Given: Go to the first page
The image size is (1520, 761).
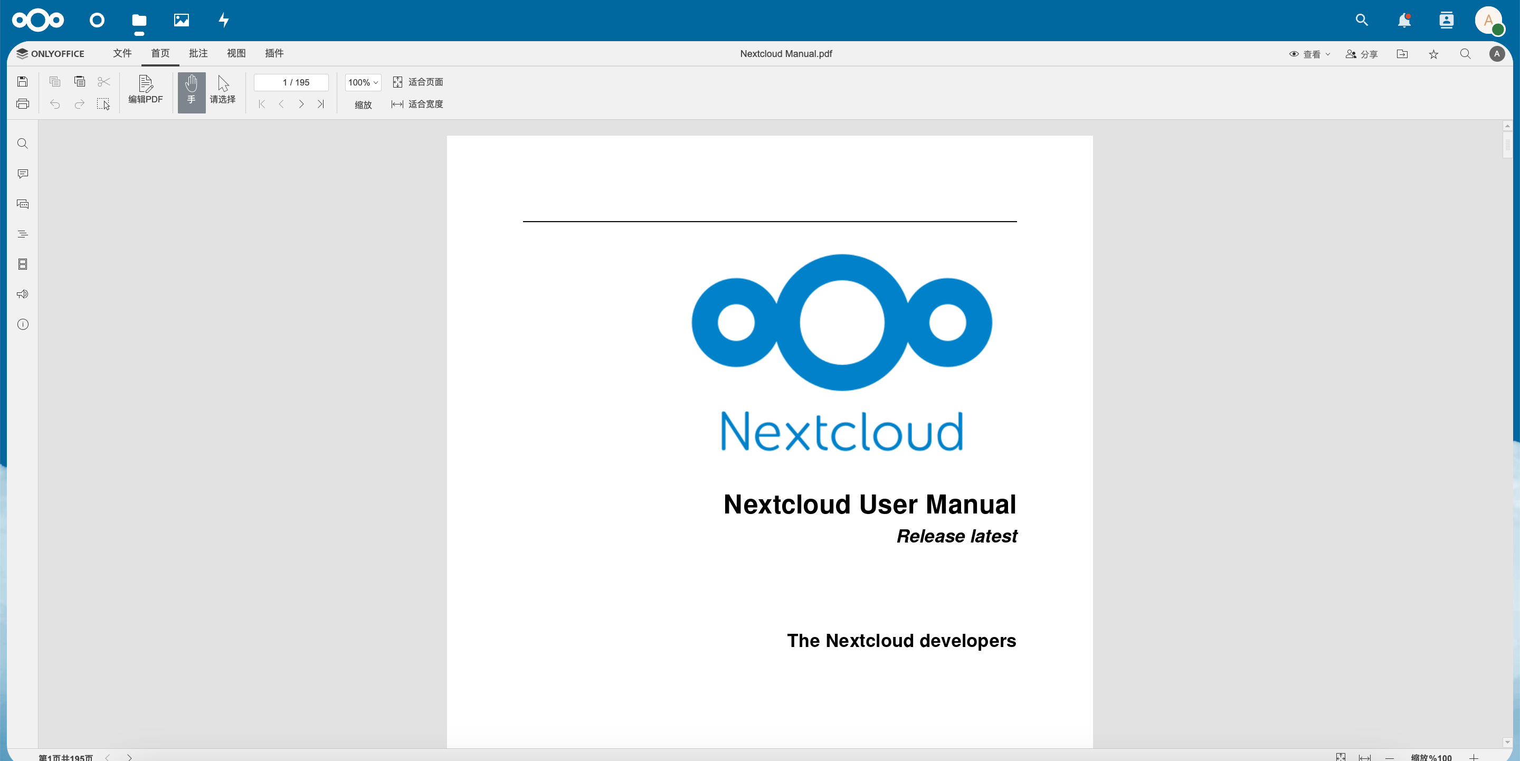Looking at the screenshot, I should (262, 104).
